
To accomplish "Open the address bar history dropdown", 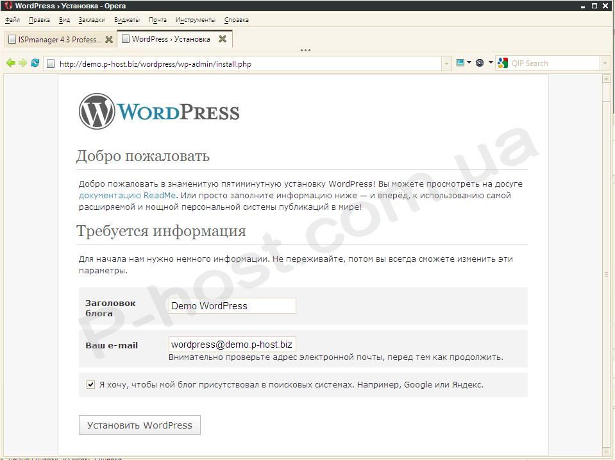I will (x=446, y=64).
